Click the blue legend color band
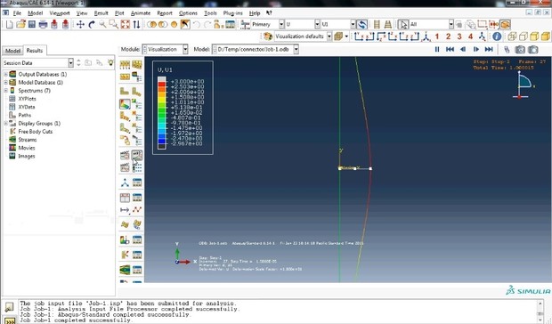552x324 pixels. (162, 141)
